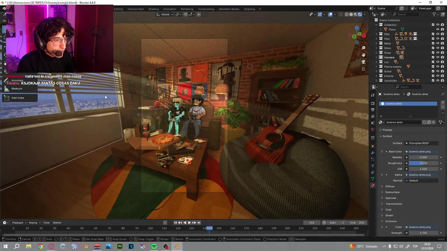Disable rendering of Luz collection camera icon
Screen dimensions: 447x251
[x=442, y=62]
